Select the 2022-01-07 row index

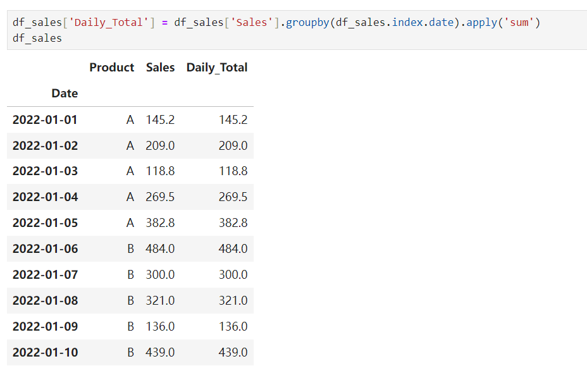tap(45, 275)
